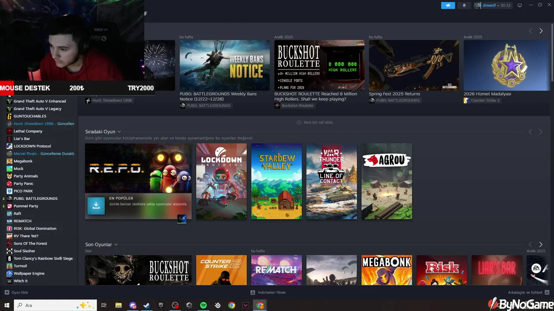The width and height of the screenshot is (554, 311).
Task: Click the R.E.P.O. download arrow icon
Action: pyautogui.click(x=96, y=206)
